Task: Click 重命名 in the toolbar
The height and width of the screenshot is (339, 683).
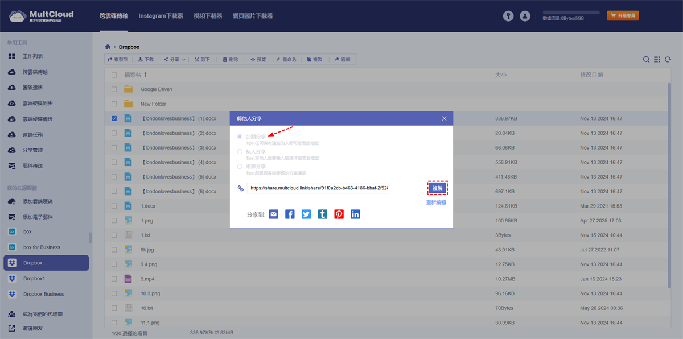Action: tap(287, 59)
